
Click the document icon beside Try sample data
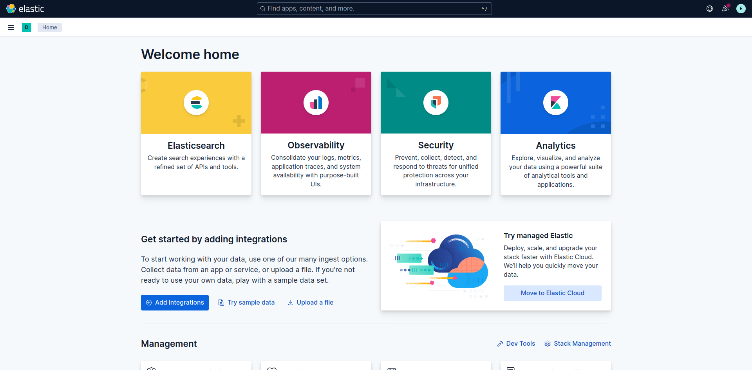221,303
